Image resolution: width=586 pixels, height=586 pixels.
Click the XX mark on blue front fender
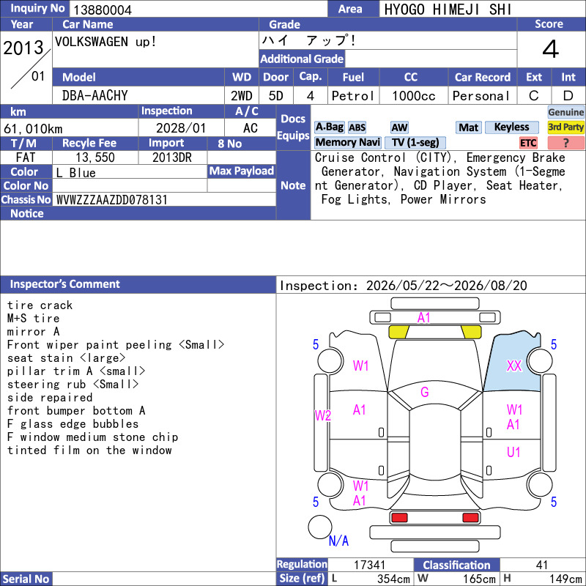(x=514, y=366)
